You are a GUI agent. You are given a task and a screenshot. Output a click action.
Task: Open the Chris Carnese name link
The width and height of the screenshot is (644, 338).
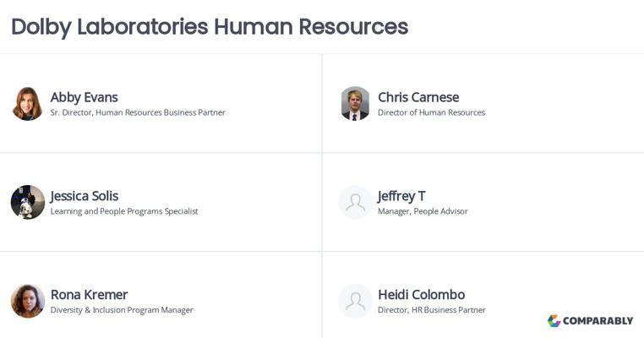418,97
